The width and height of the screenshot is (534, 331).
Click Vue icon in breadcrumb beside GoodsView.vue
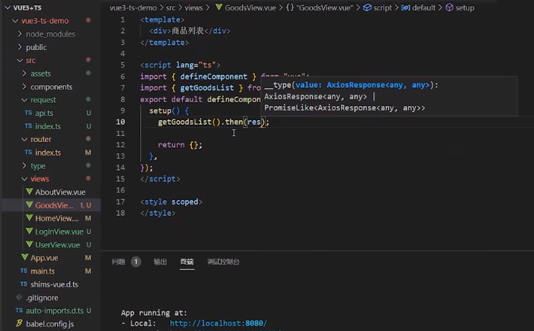pyautogui.click(x=219, y=7)
